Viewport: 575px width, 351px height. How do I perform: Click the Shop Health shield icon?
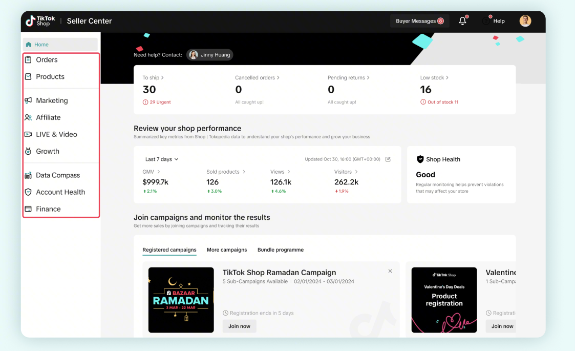click(420, 159)
